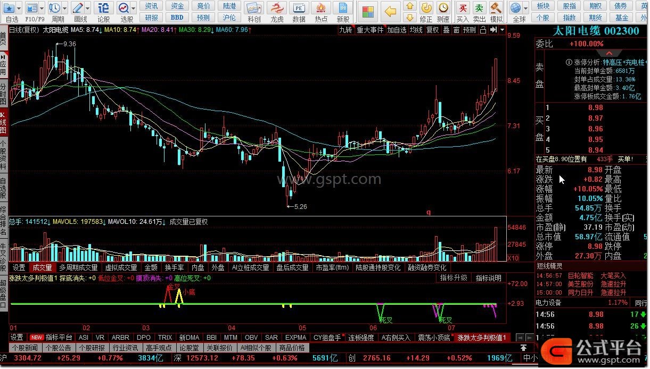Expand the 自选 dropdown arrow
Image resolution: width=650 pixels, height=369 pixels.
19,9
